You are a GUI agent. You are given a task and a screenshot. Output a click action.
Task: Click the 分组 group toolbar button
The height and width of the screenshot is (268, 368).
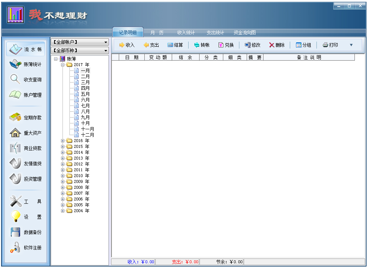click(303, 45)
